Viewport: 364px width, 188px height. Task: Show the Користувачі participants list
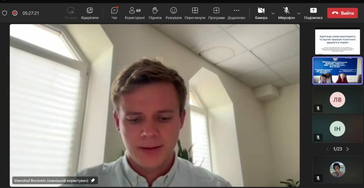134,13
